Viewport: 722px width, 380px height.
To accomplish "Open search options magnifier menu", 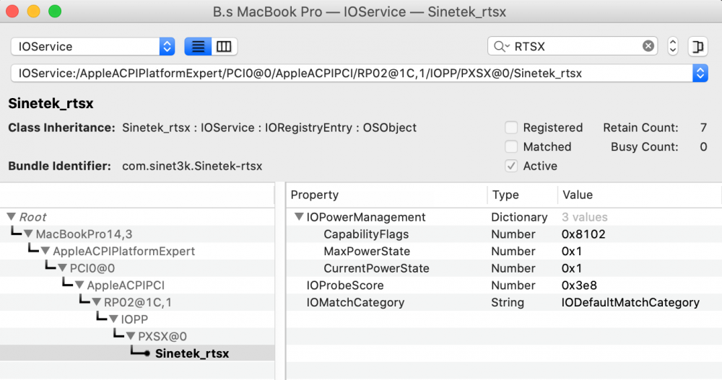I will pos(501,46).
